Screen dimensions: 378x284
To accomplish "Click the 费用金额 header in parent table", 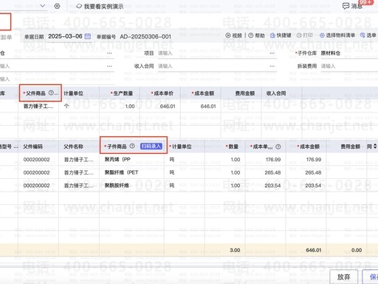I will tap(245, 93).
